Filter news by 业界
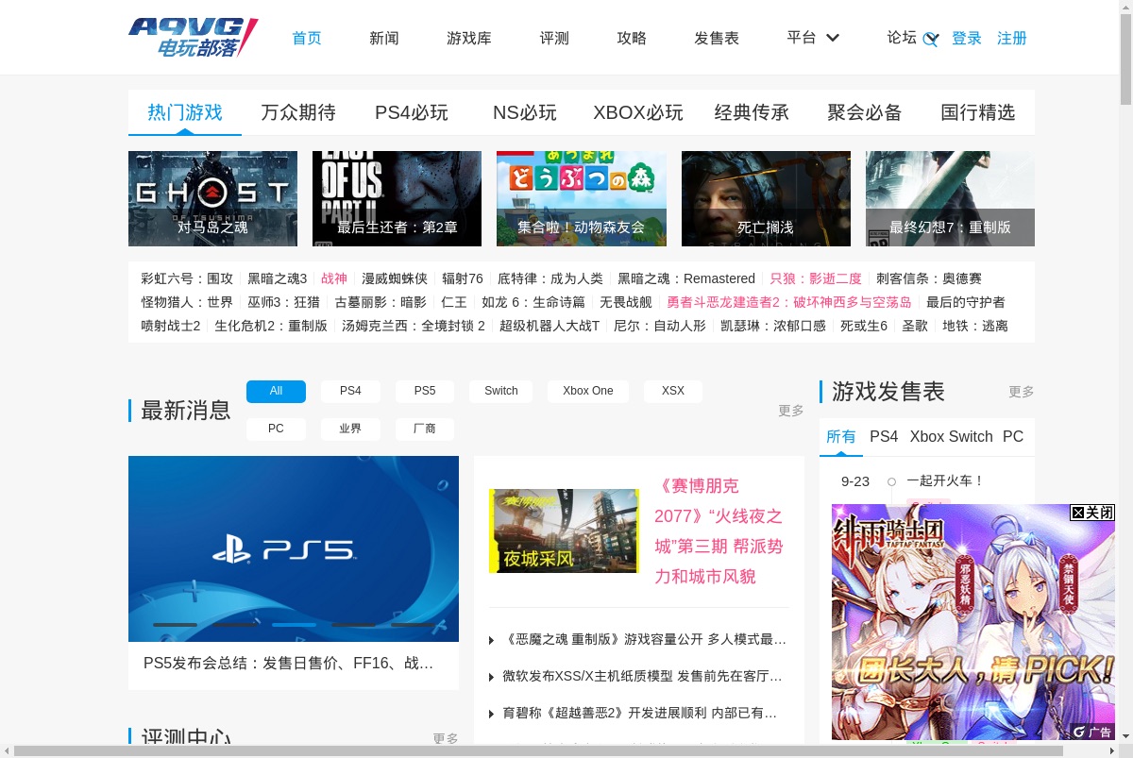 [350, 429]
